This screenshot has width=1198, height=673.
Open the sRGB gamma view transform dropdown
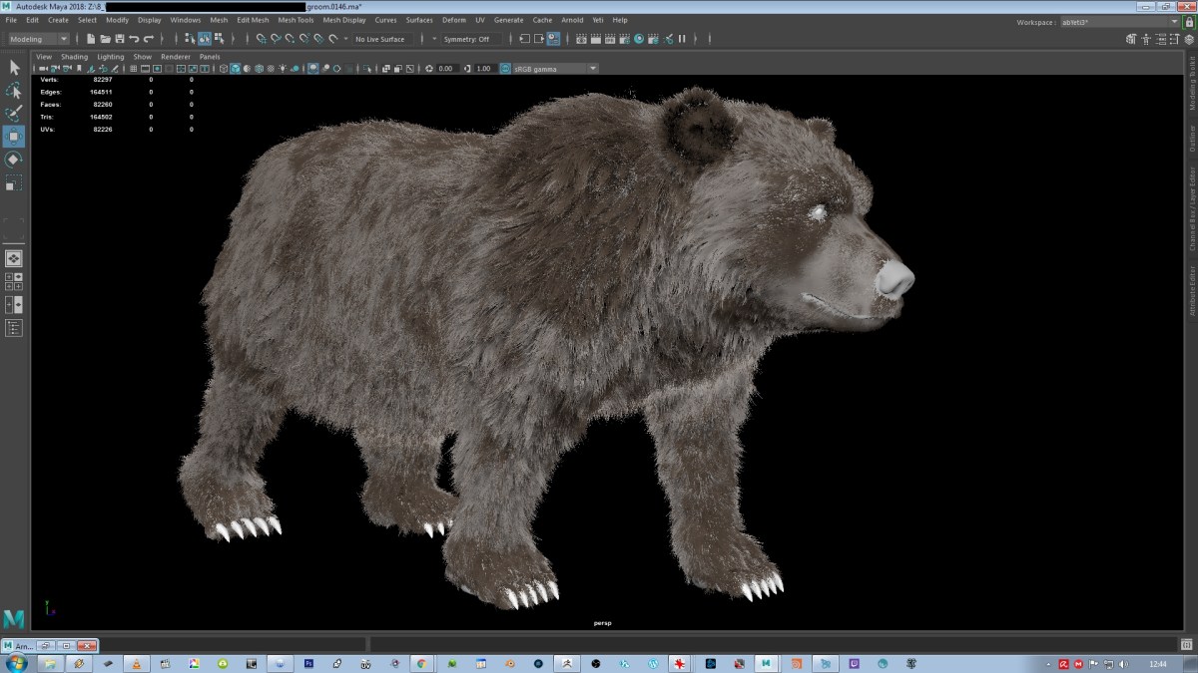point(593,69)
